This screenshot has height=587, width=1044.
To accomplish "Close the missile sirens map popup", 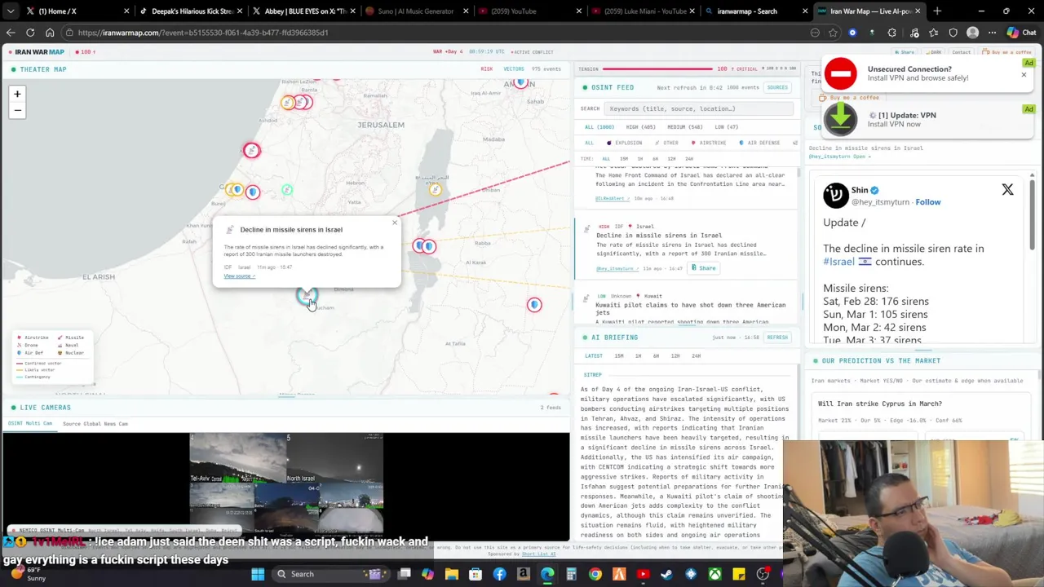I will (395, 223).
